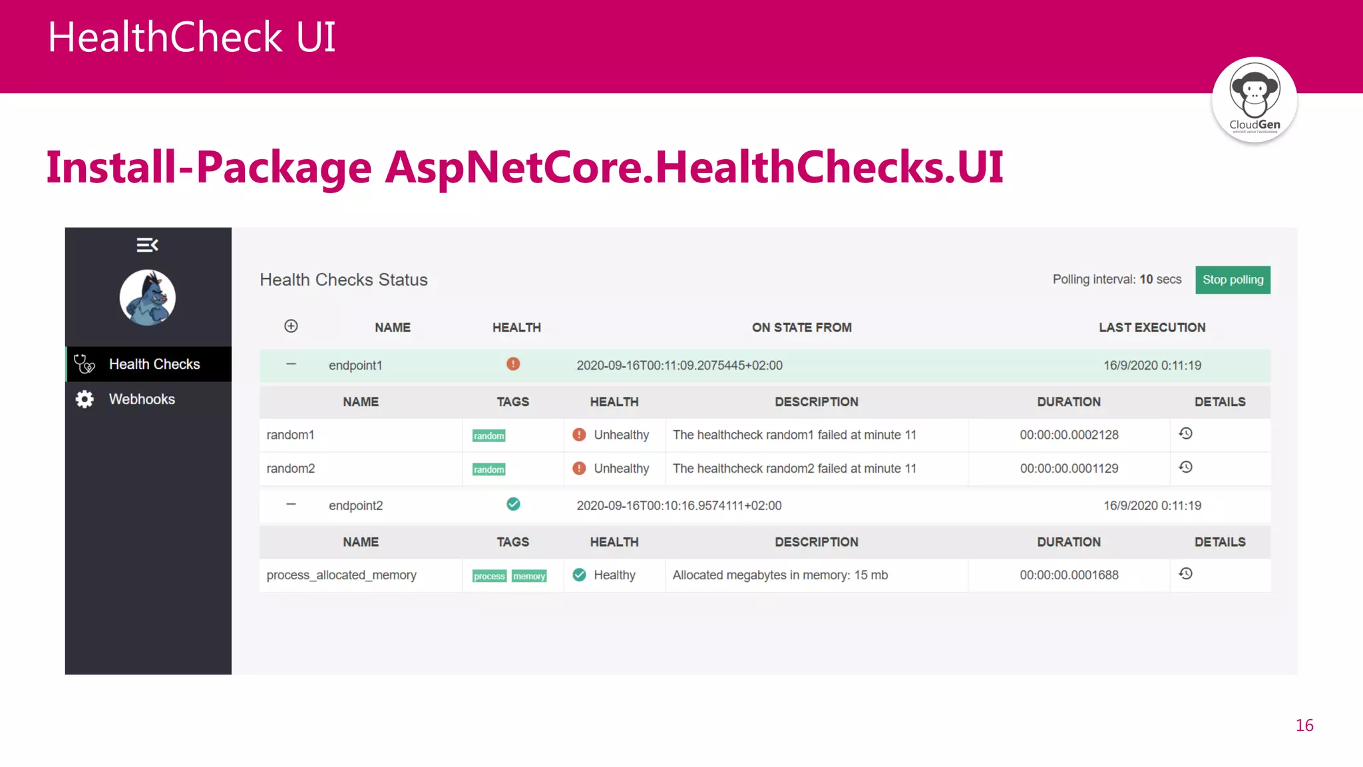Viewport: 1363px width, 767px height.
Task: Click the Polling interval 10 secs label
Action: (1117, 280)
